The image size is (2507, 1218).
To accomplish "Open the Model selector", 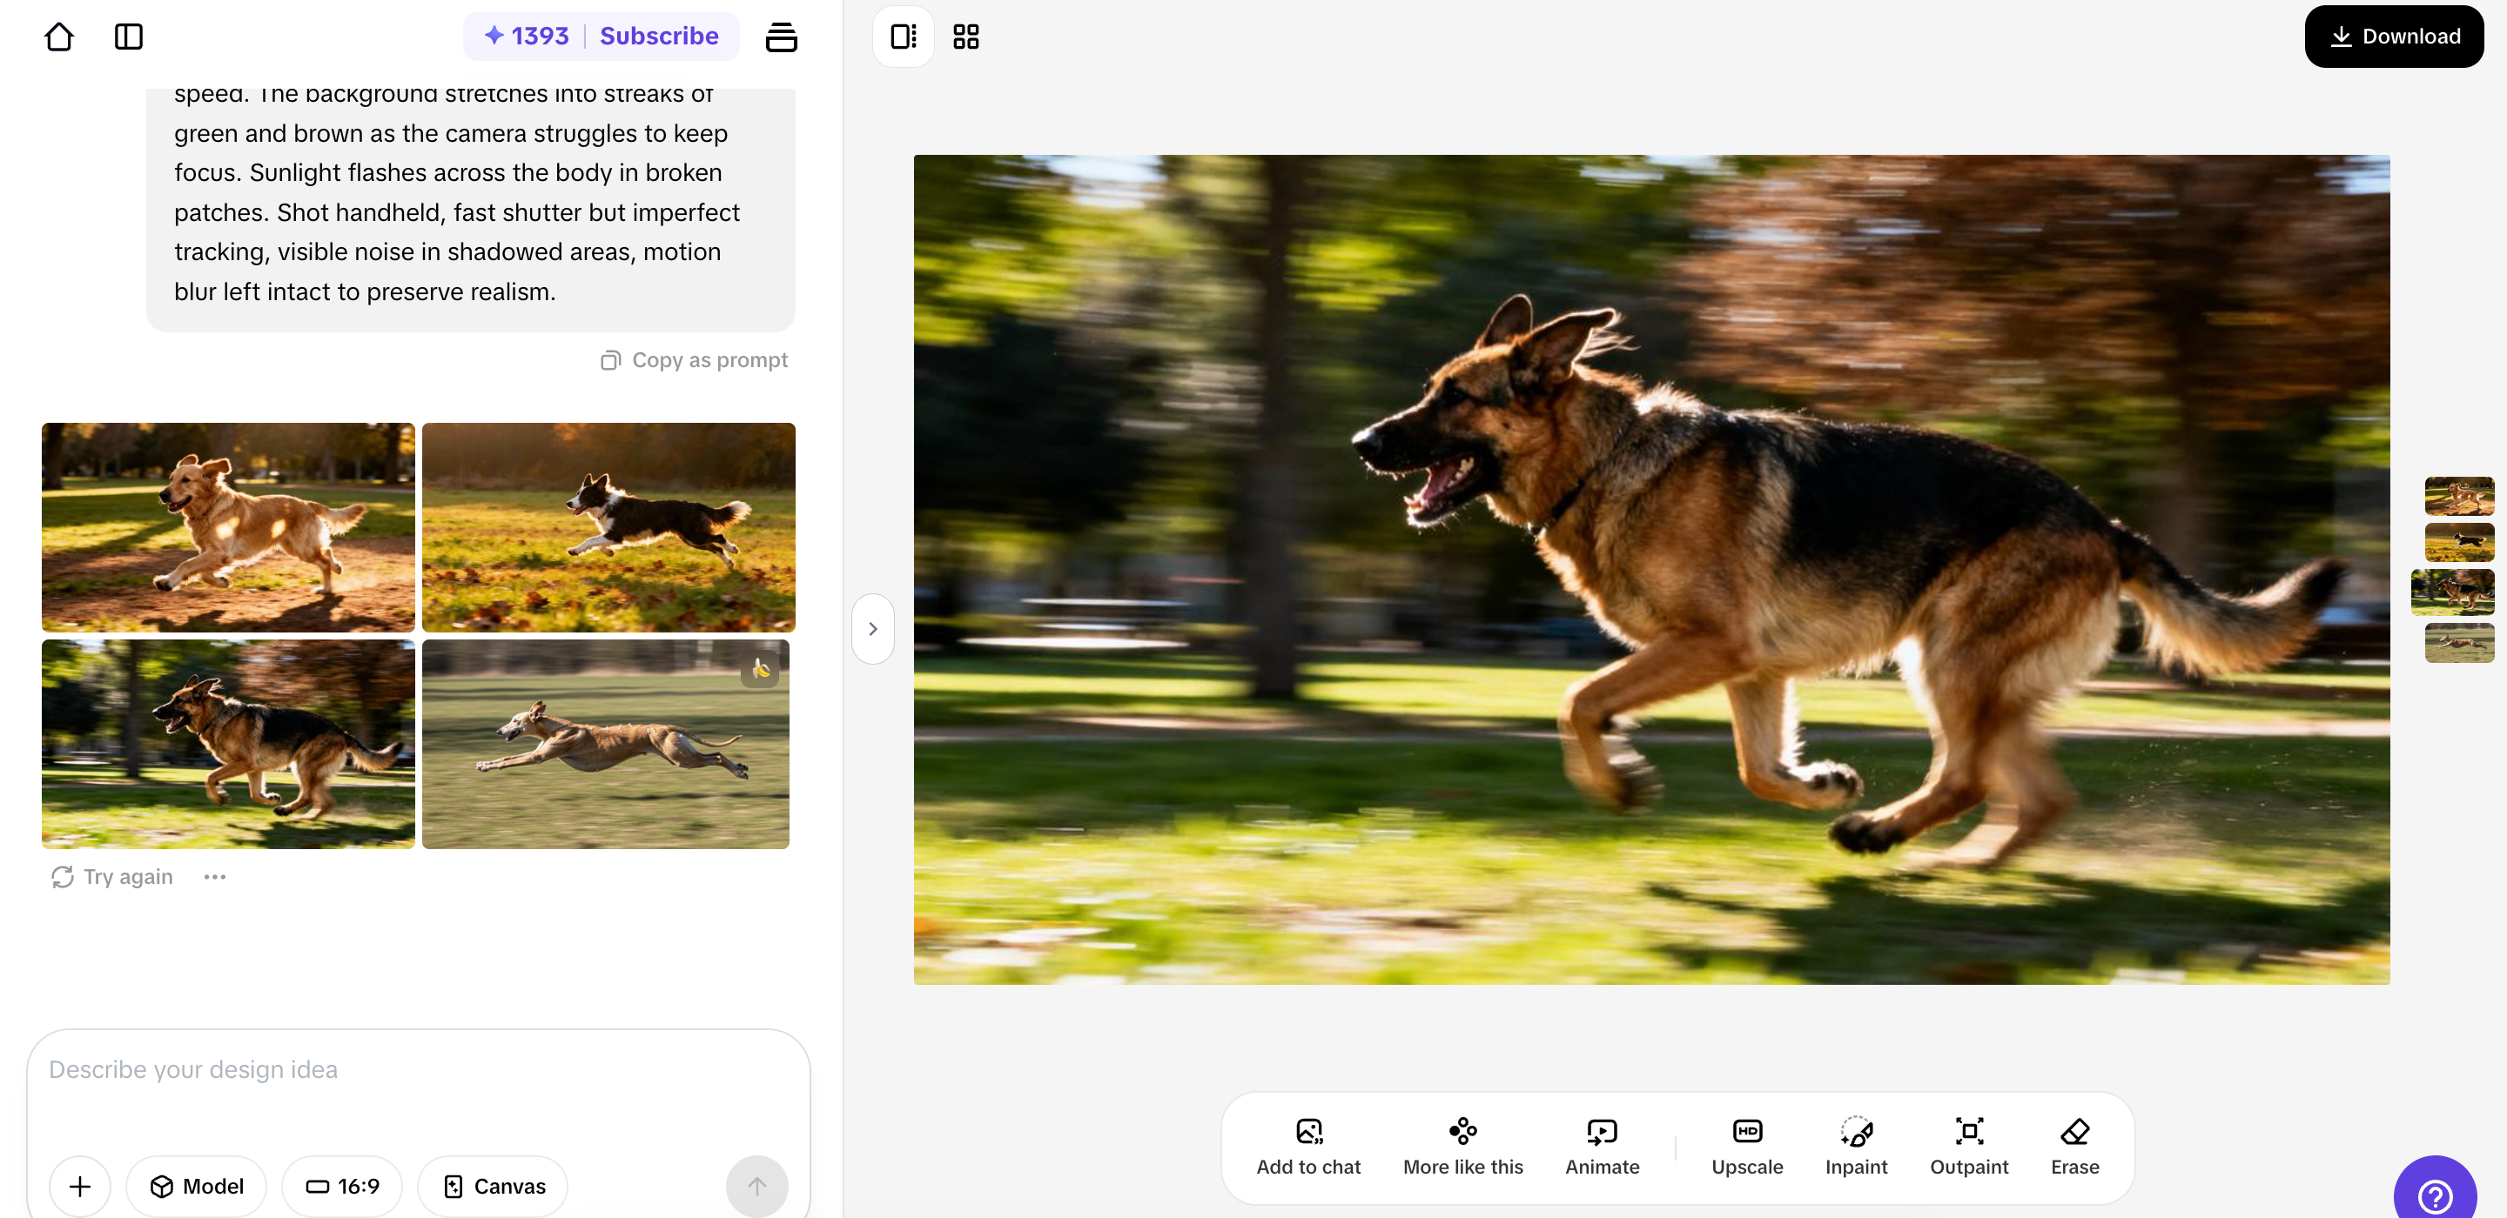I will [x=197, y=1186].
